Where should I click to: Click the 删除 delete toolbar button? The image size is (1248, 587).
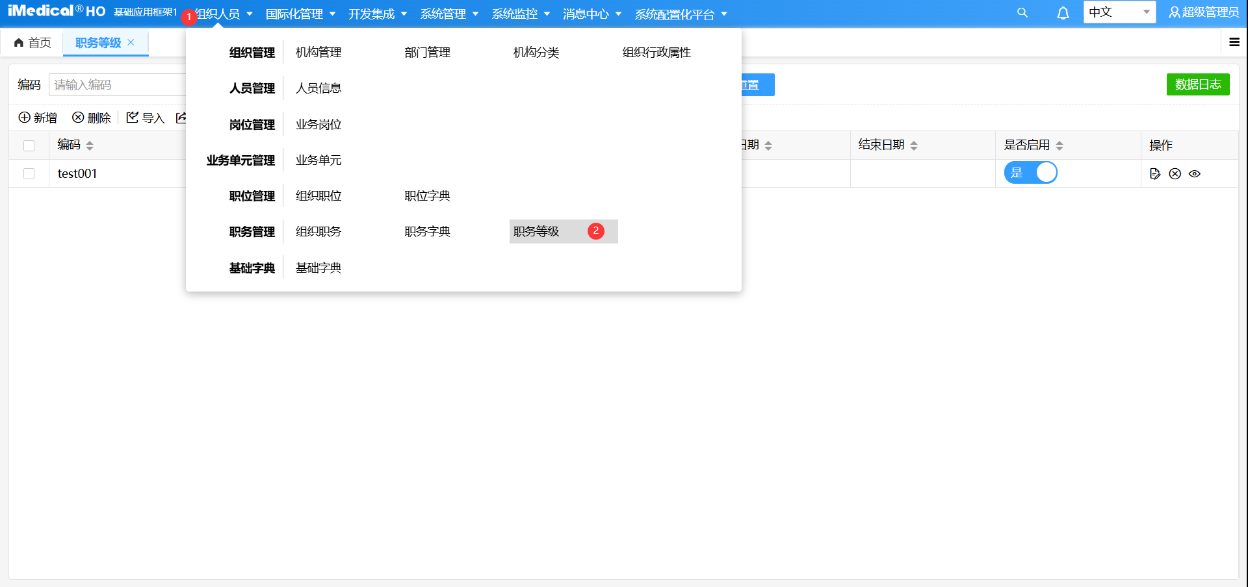[x=92, y=118]
